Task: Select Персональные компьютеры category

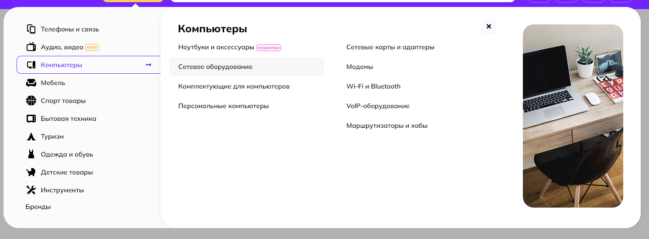Action: point(223,106)
